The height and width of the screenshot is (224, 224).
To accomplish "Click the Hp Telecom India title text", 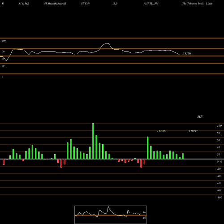I will click(x=197, y=4).
